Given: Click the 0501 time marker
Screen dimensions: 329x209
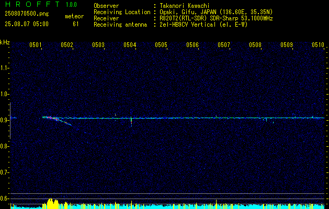Looking at the screenshot, I should coord(35,44).
